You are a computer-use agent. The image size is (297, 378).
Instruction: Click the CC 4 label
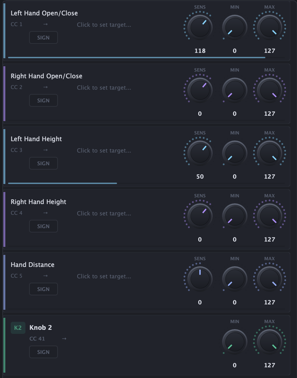(16, 213)
